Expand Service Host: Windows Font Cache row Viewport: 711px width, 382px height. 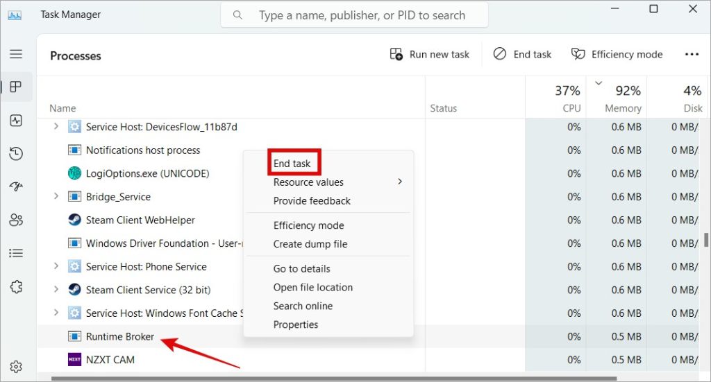(x=56, y=313)
